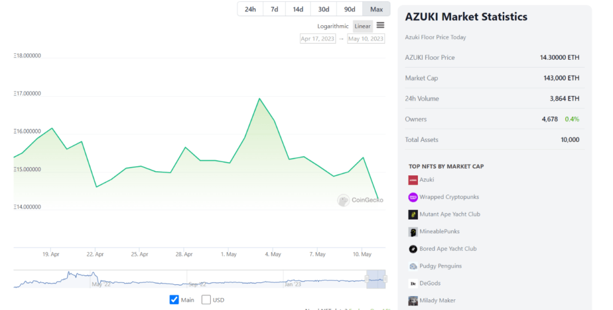613x310 pixels.
Task: Click the 19. Apr axis label
Action: coord(51,254)
